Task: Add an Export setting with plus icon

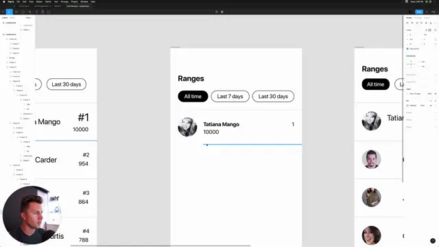Action: tap(436, 127)
